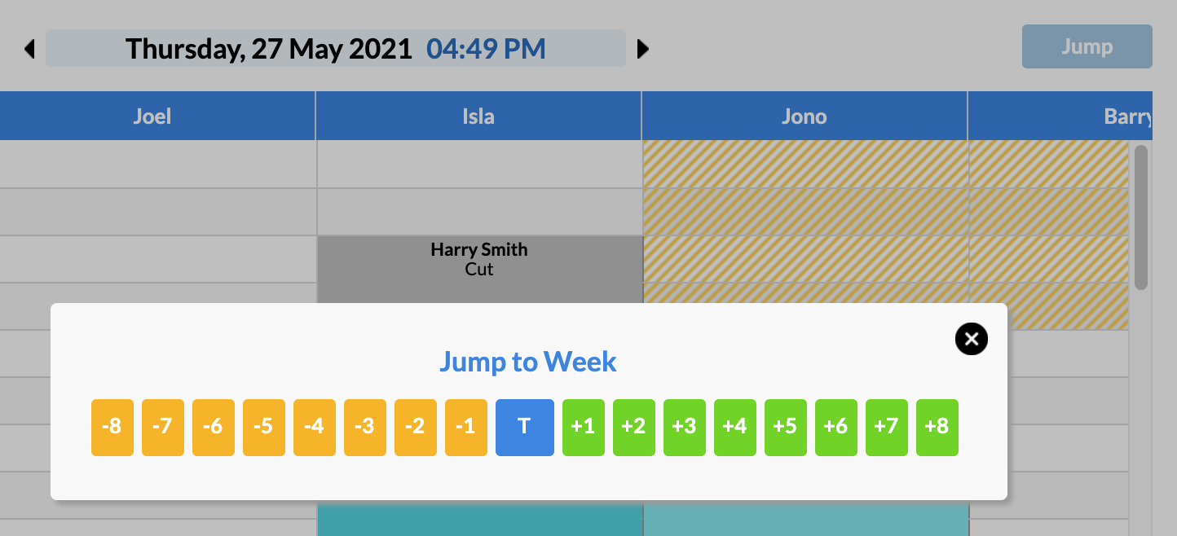Select T to jump to today
1177x536 pixels.
pos(524,427)
